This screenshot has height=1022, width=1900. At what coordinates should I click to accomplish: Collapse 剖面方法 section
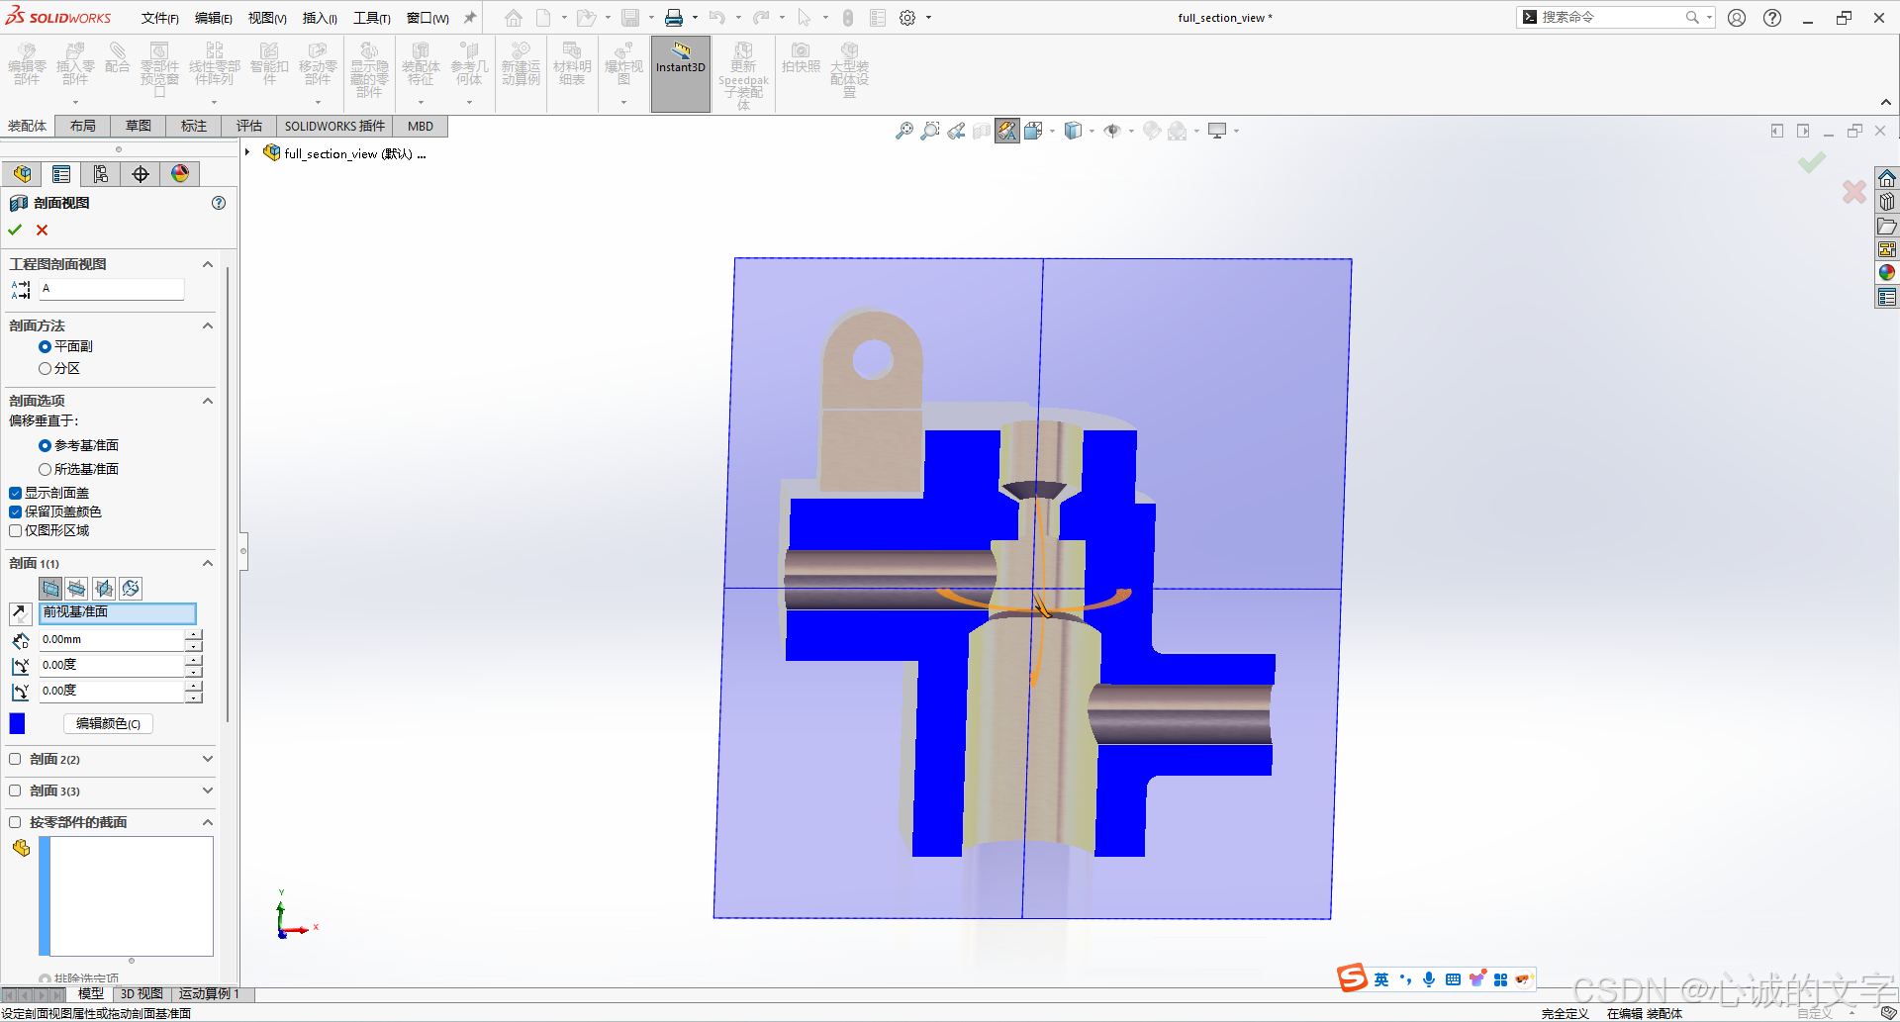208,326
